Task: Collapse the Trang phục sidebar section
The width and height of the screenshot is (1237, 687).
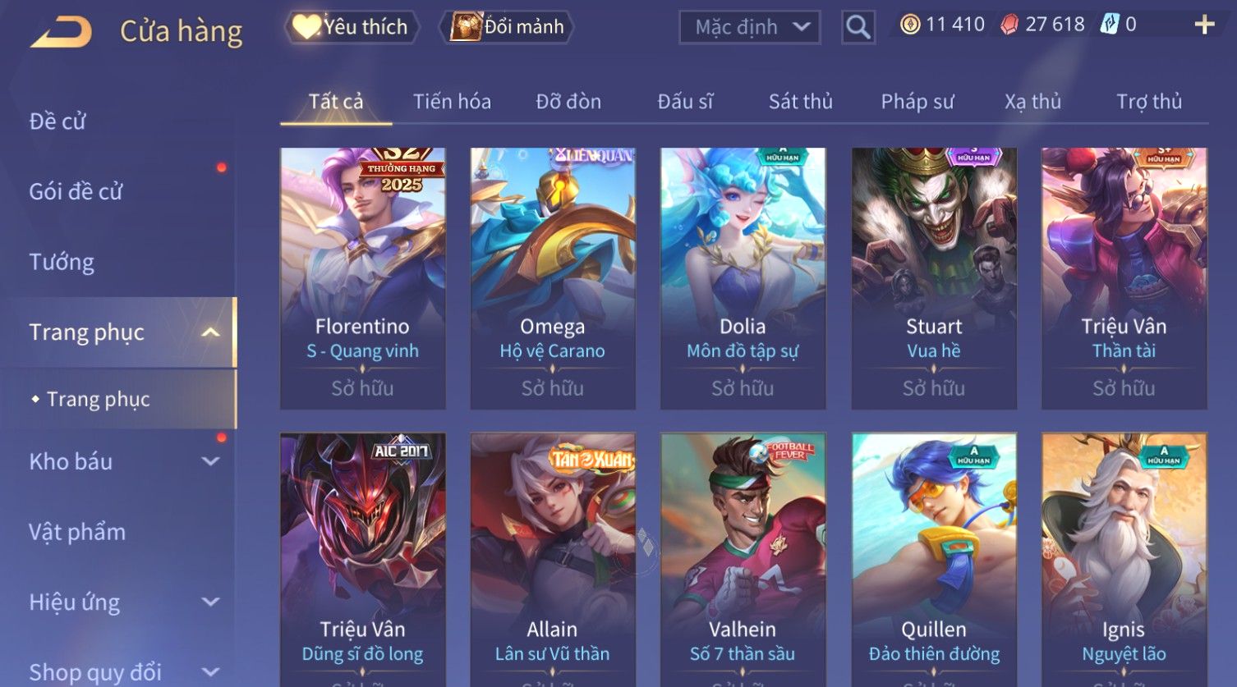Action: point(210,332)
